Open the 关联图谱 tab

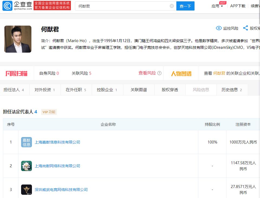point(139,90)
